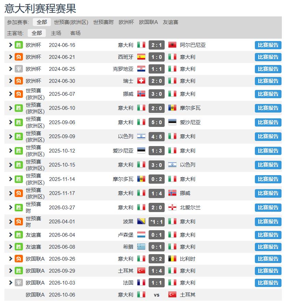Click the Italy flag on 2026-10-06 row
288x301 pixels.
[141, 295]
